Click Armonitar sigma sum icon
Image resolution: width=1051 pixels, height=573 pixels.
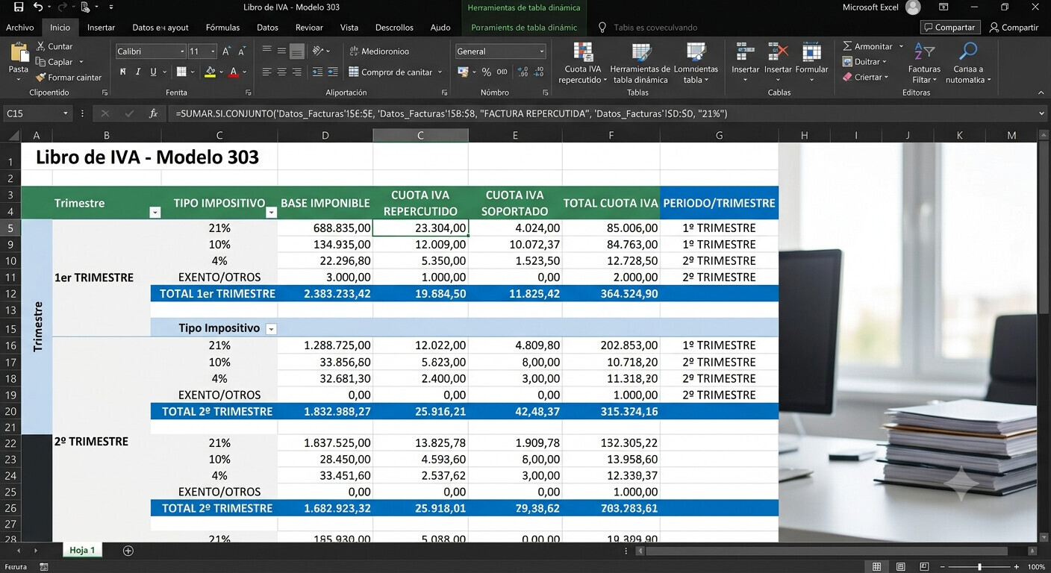point(847,46)
